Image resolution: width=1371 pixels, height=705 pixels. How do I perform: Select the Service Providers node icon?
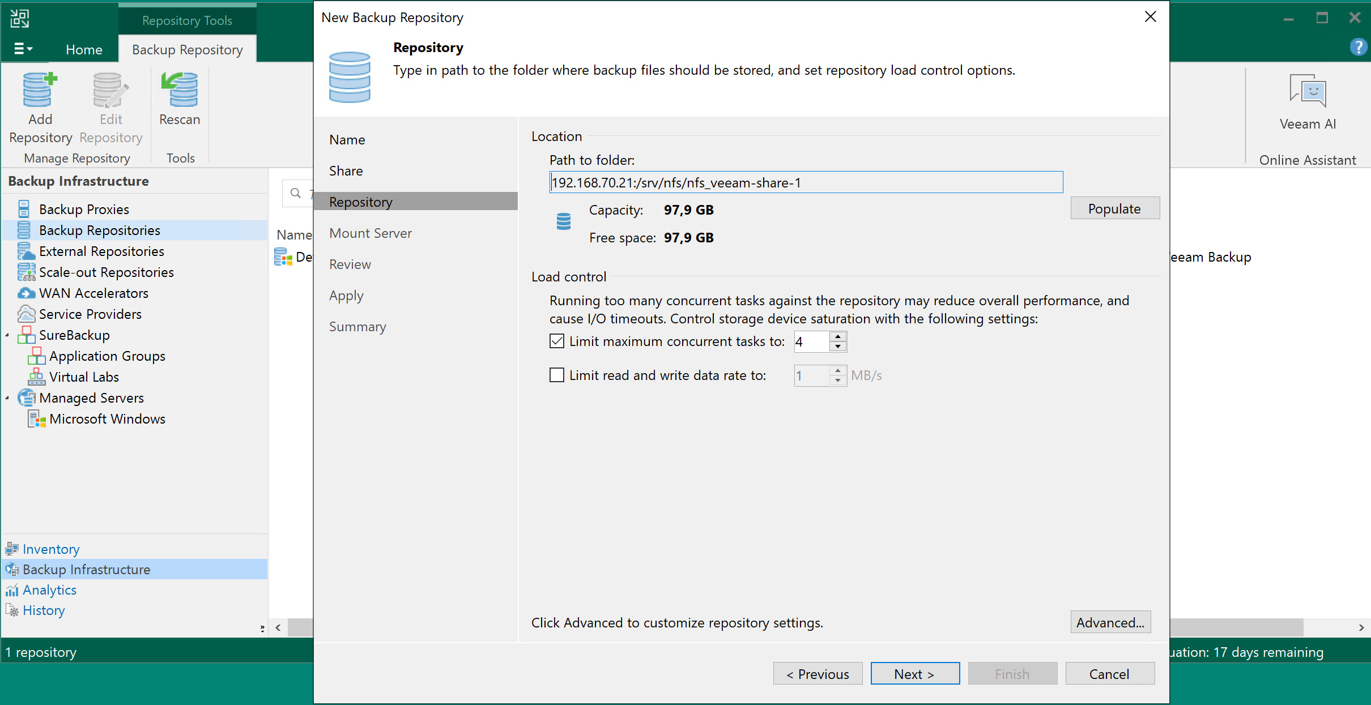[25, 314]
